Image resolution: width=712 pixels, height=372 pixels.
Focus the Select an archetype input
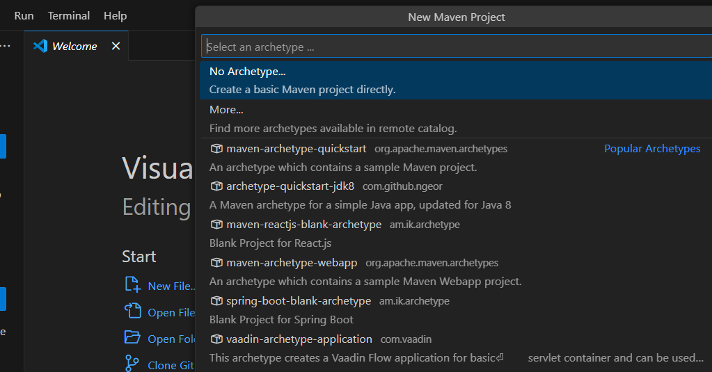click(x=456, y=47)
